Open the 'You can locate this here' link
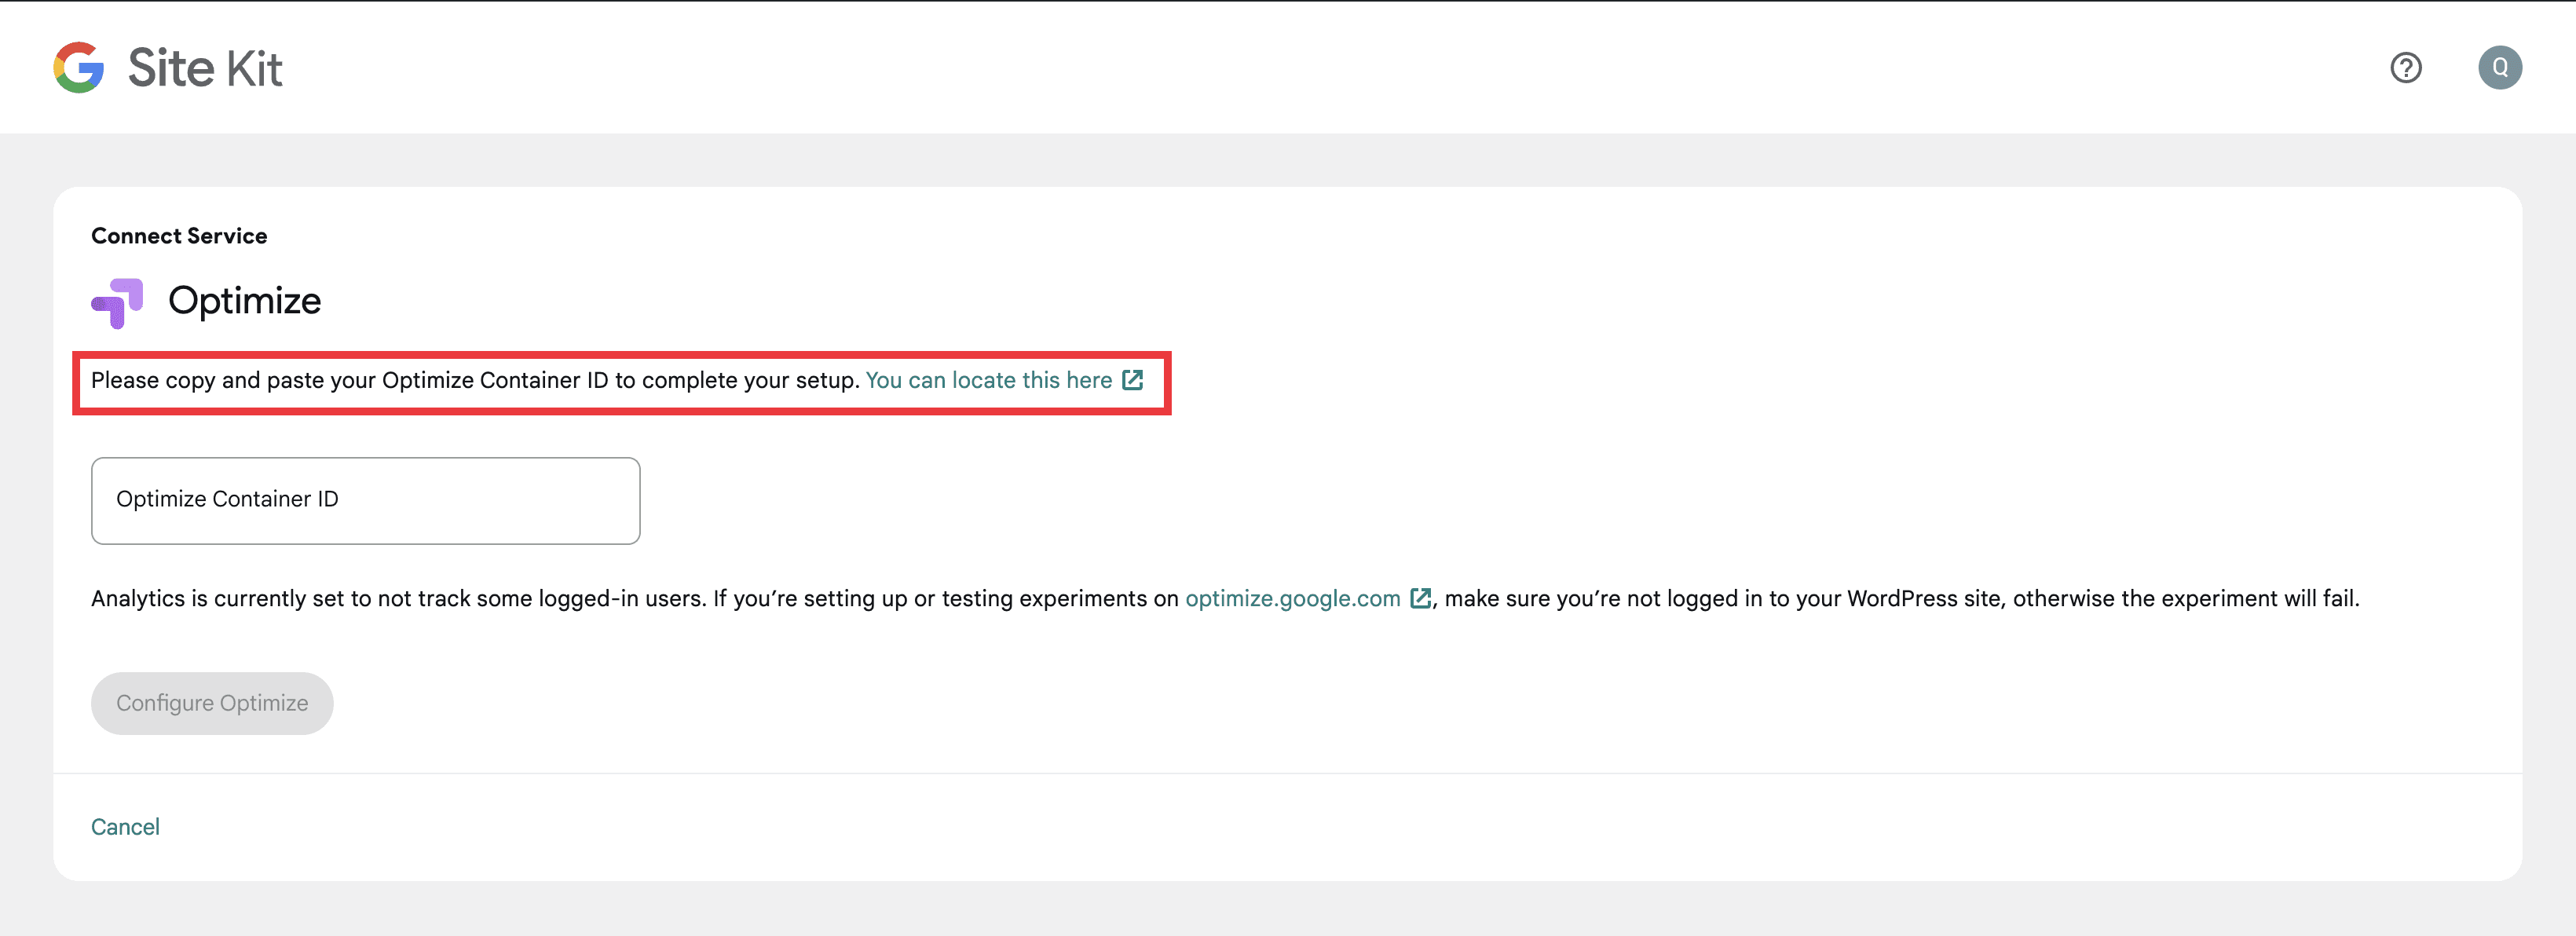The width and height of the screenshot is (2576, 936). pos(988,381)
